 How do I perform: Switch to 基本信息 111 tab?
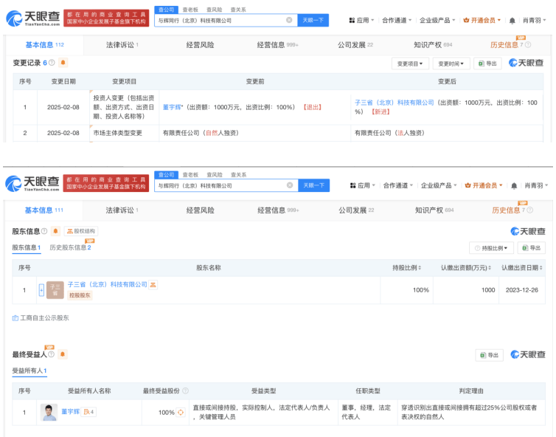click(44, 210)
